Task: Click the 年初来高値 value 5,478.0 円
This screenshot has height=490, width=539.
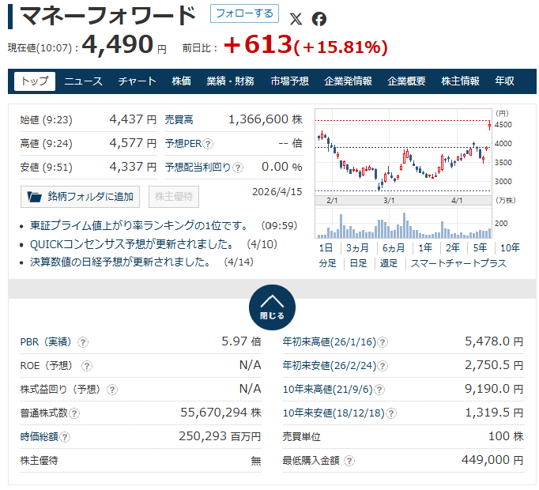Action: click(x=494, y=341)
